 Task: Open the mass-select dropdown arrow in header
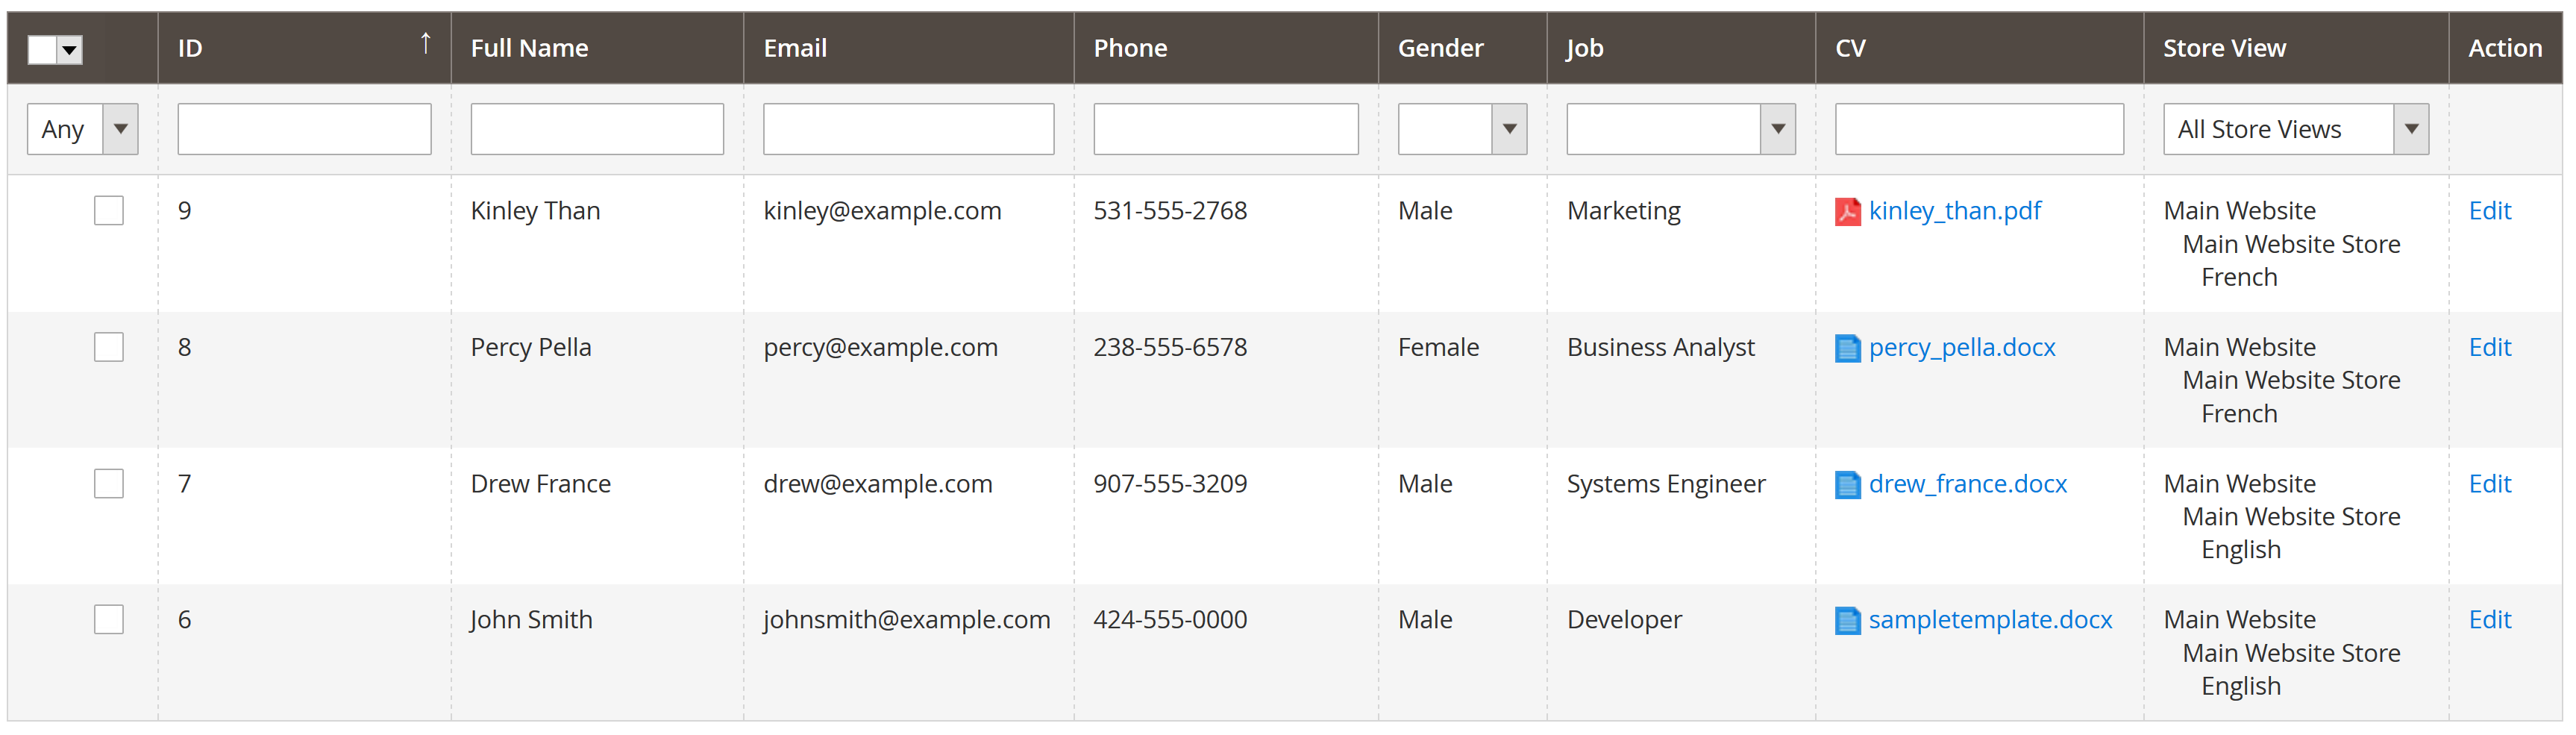[69, 49]
